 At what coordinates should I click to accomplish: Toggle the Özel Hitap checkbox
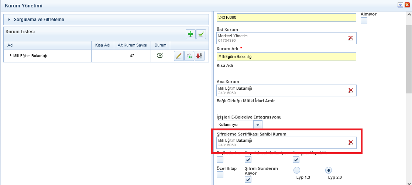tap(220, 175)
